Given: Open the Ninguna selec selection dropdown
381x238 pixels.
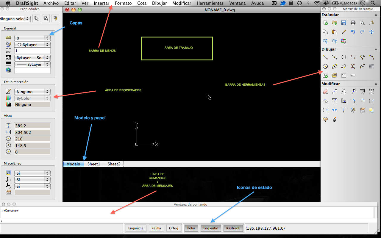Looking at the screenshot, I should pyautogui.click(x=15, y=19).
